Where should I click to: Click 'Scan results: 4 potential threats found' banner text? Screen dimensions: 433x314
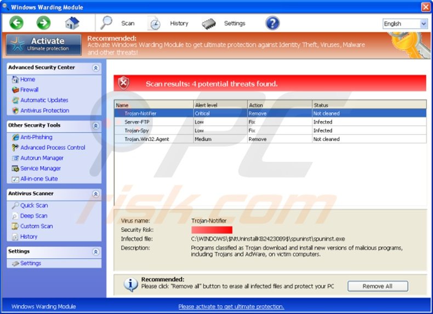(212, 84)
